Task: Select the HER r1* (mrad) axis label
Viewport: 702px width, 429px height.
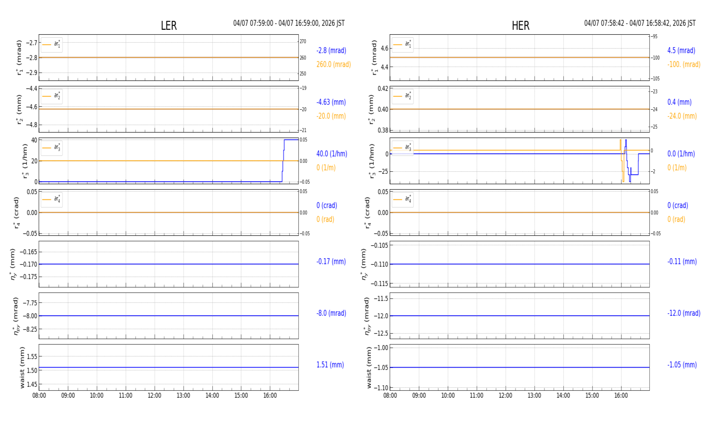Action: 374,58
